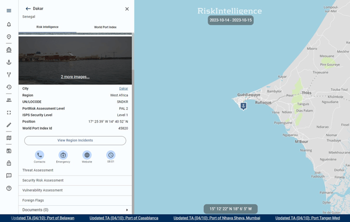Click the anchor ports icon in sidebar
This screenshot has width=350, height=222.
point(9,62)
